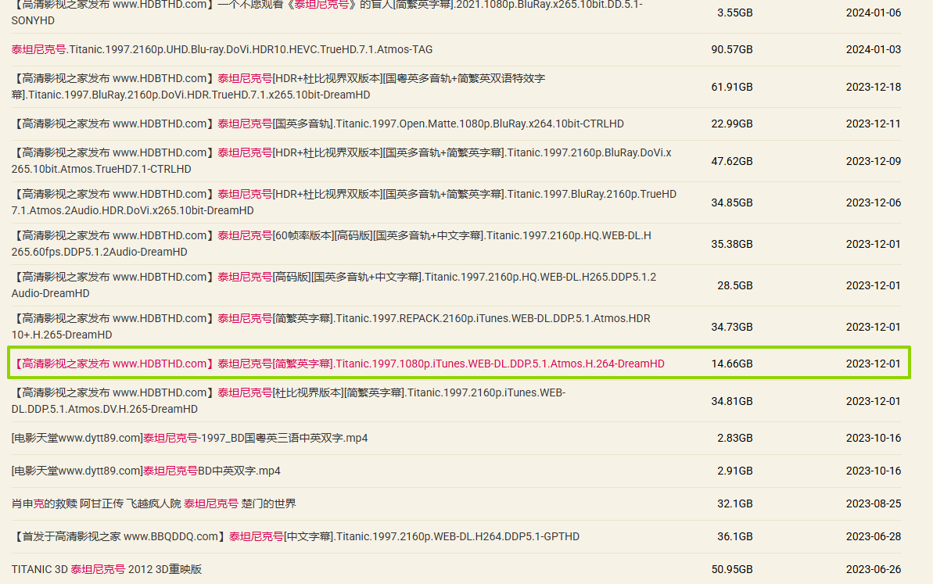Open the Titanic Open.Matte 1080p CTRLHD result
Viewport: 933px width, 584px height.
[318, 124]
